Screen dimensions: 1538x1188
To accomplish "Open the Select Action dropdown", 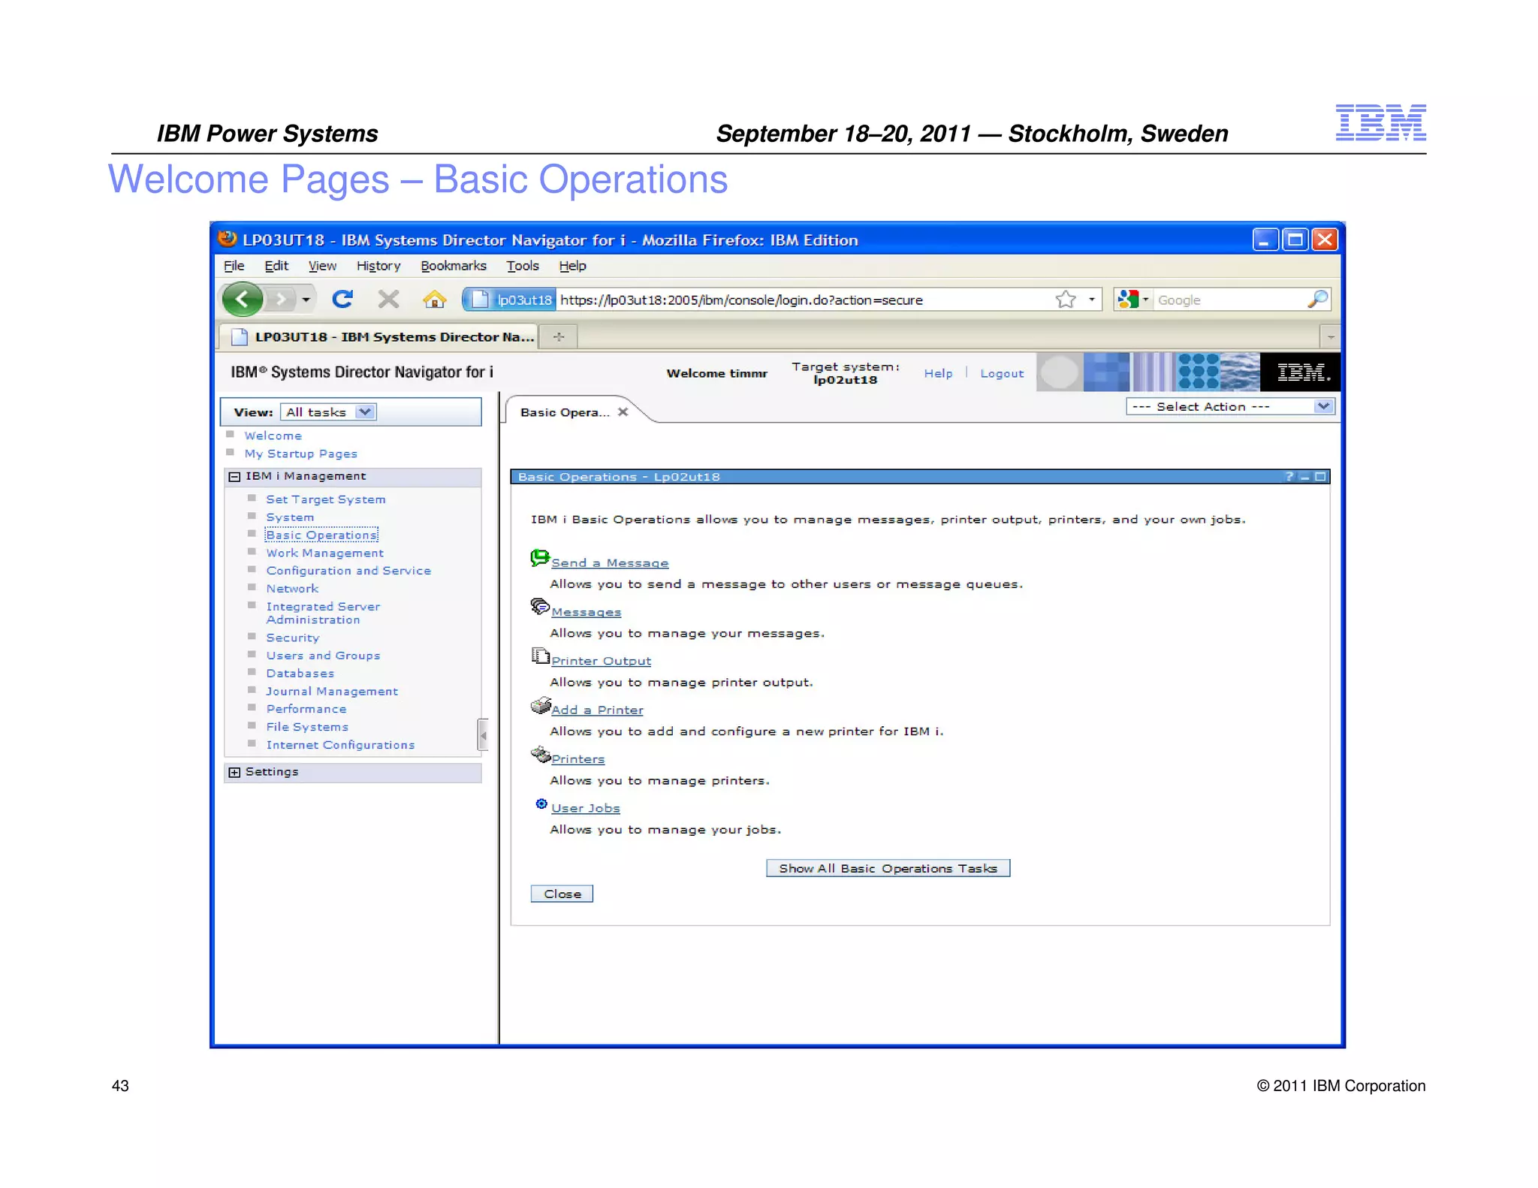I will 1229,406.
